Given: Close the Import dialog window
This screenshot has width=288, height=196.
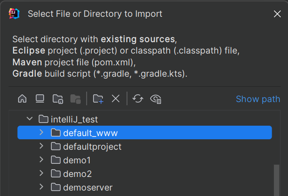Looking at the screenshot, I should 277,14.
